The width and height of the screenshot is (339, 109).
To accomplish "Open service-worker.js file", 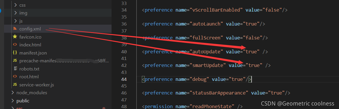I will 36,85.
